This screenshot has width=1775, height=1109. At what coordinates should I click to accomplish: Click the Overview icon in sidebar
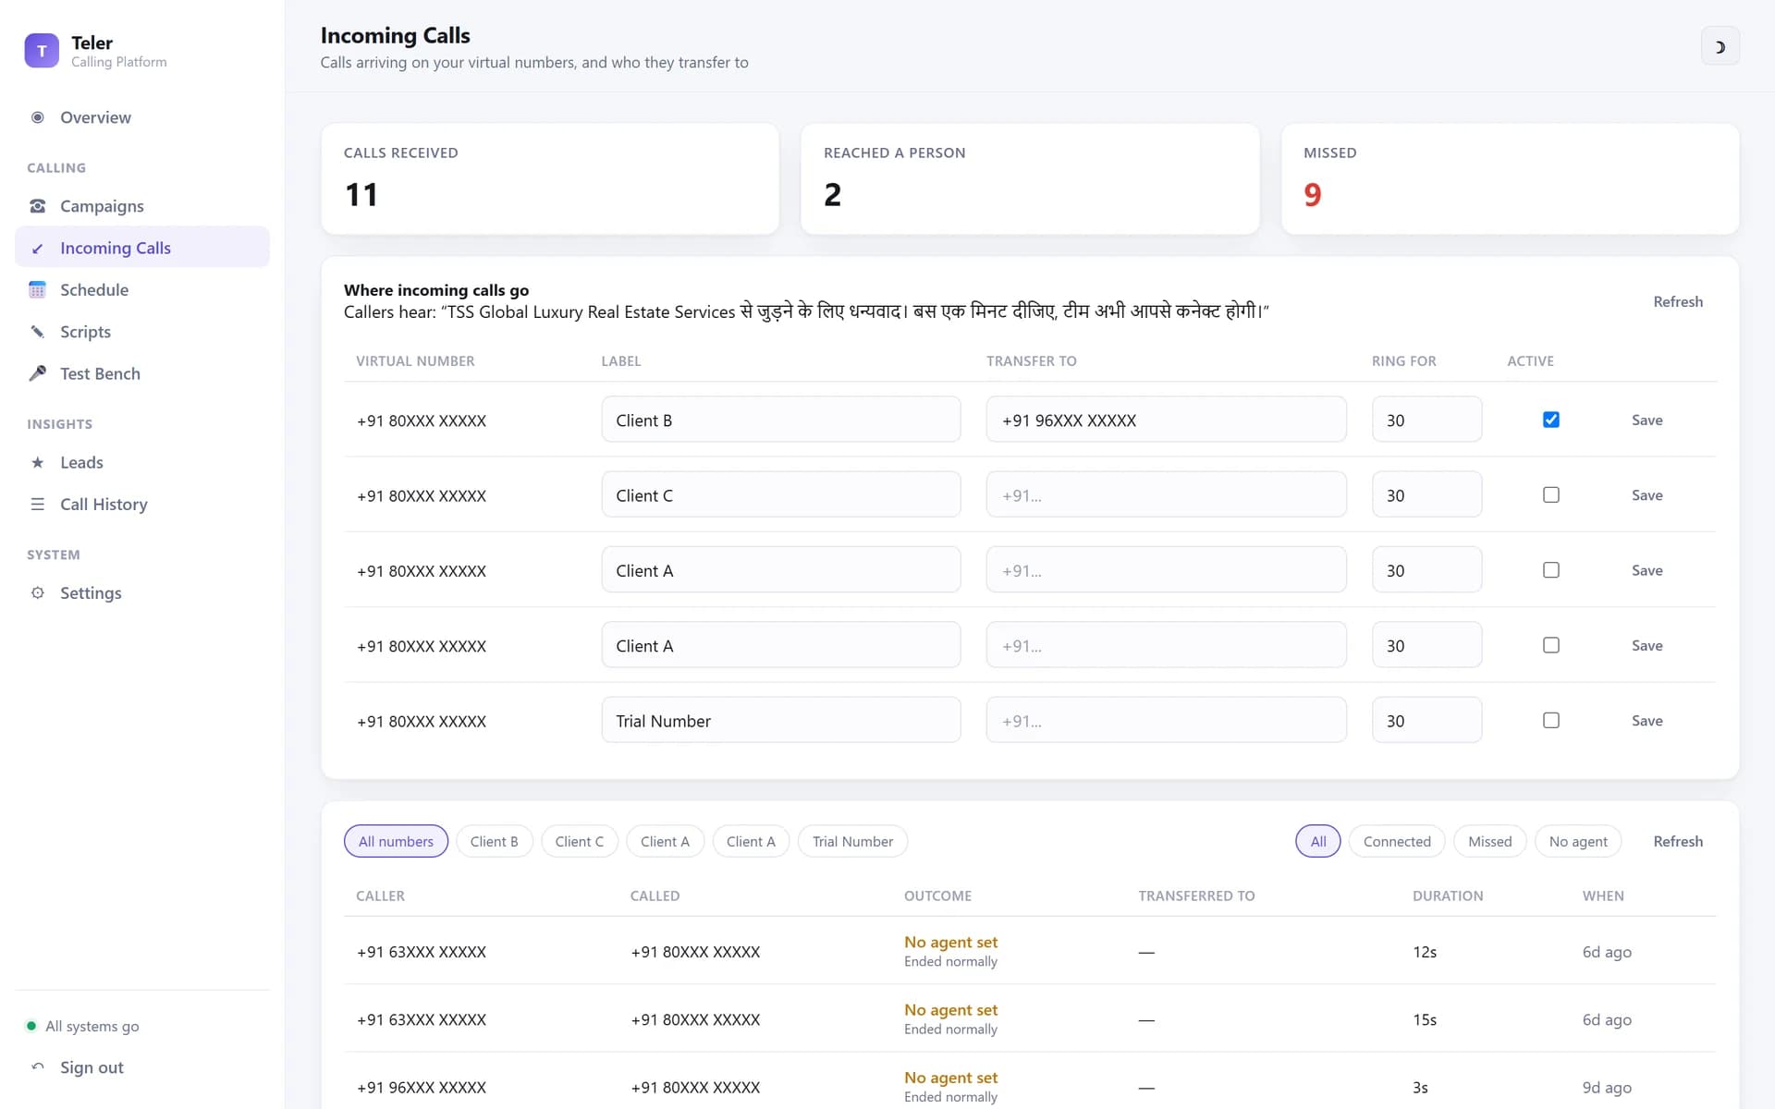tap(38, 117)
